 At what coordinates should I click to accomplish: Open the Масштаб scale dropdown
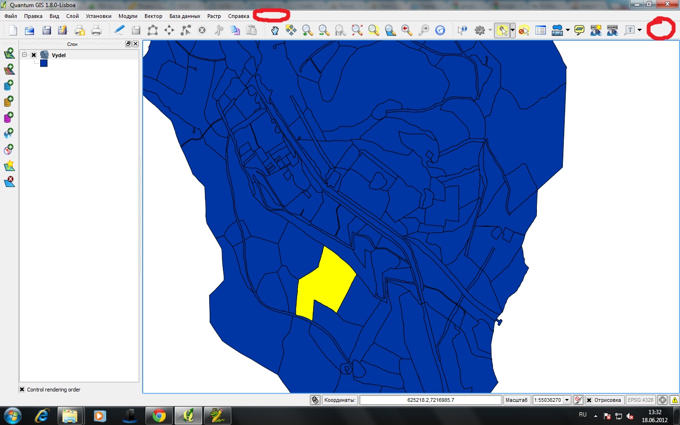[x=567, y=400]
